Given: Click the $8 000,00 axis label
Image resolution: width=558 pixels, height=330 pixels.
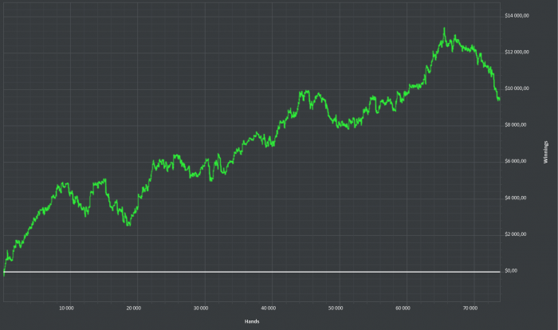Looking at the screenshot, I should [x=515, y=124].
